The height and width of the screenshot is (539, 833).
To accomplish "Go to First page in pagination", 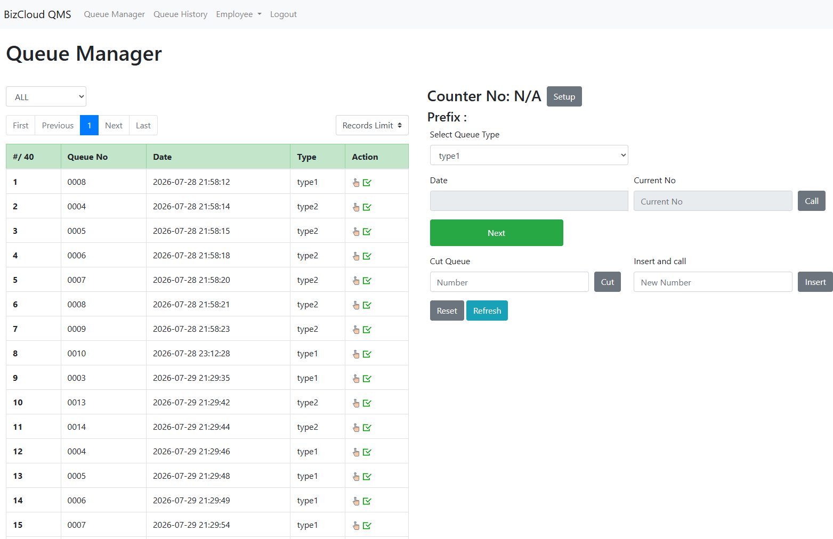I will pos(21,125).
